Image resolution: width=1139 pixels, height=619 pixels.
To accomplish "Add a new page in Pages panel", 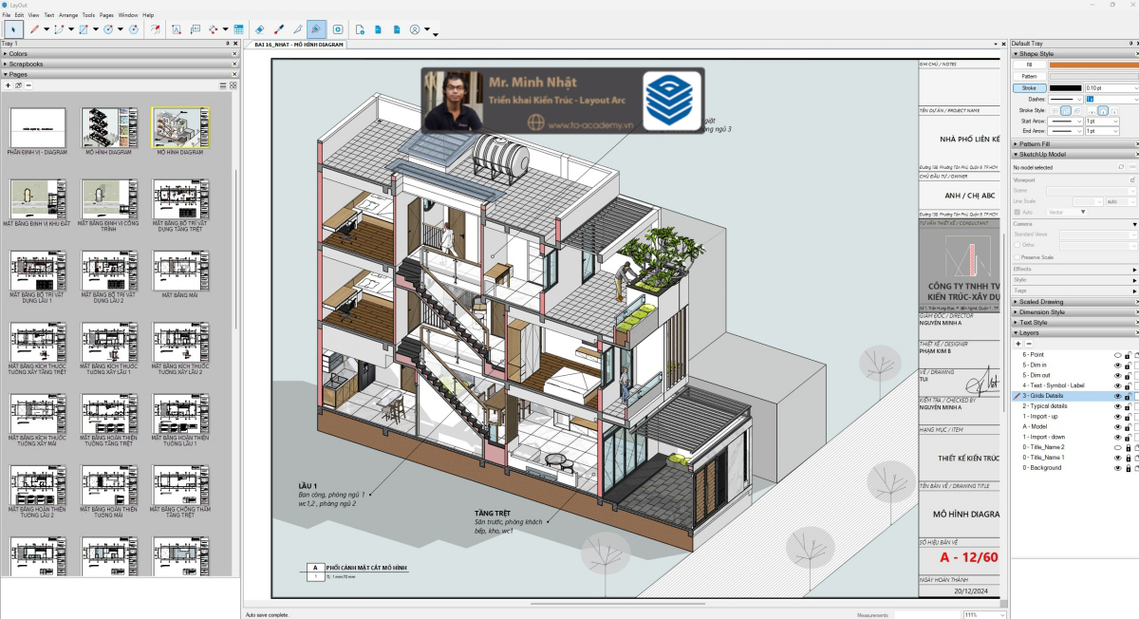I will click(8, 85).
